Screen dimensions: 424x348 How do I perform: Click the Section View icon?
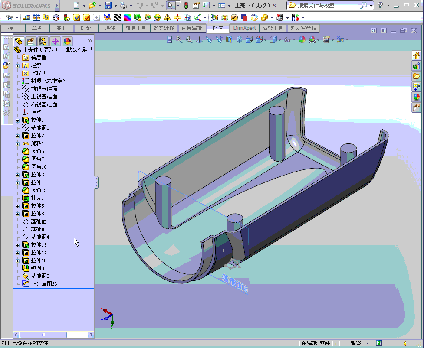tap(229, 40)
